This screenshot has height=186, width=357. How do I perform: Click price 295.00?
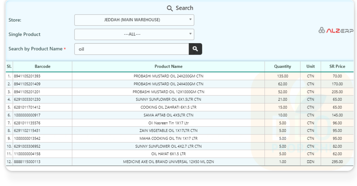click(337, 162)
